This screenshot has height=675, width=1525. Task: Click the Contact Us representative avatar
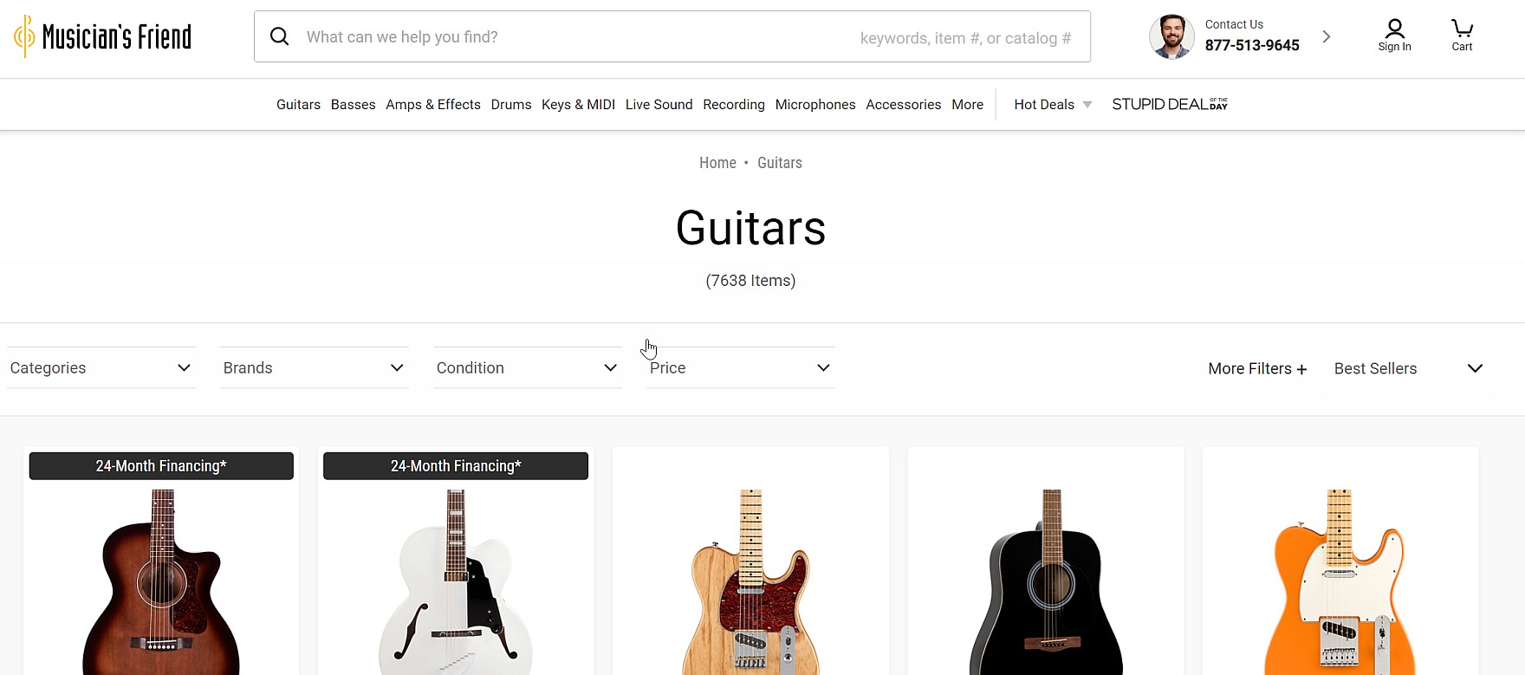point(1171,36)
